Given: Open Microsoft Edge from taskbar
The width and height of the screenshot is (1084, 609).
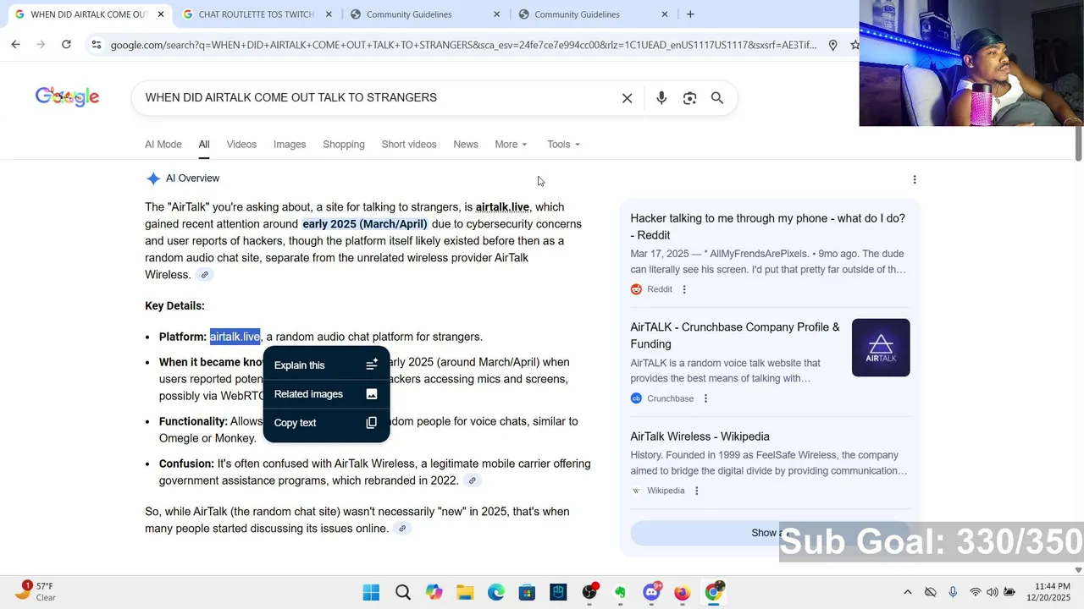Looking at the screenshot, I should click(496, 592).
